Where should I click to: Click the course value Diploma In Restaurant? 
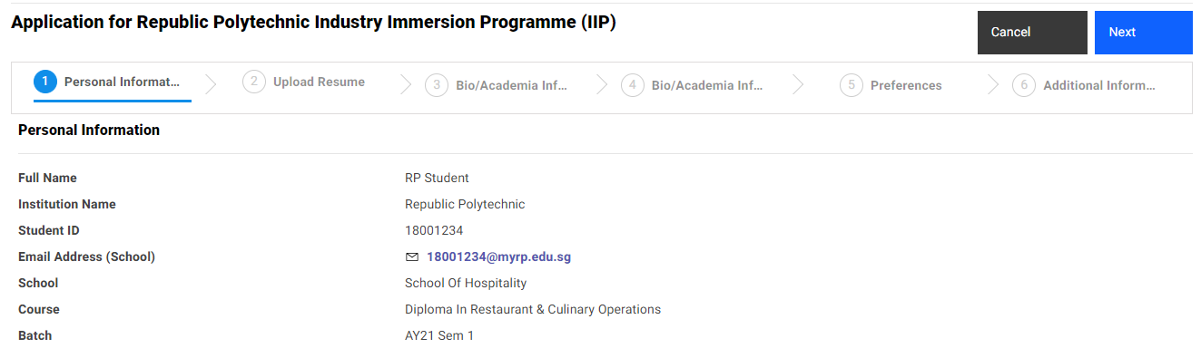click(533, 310)
